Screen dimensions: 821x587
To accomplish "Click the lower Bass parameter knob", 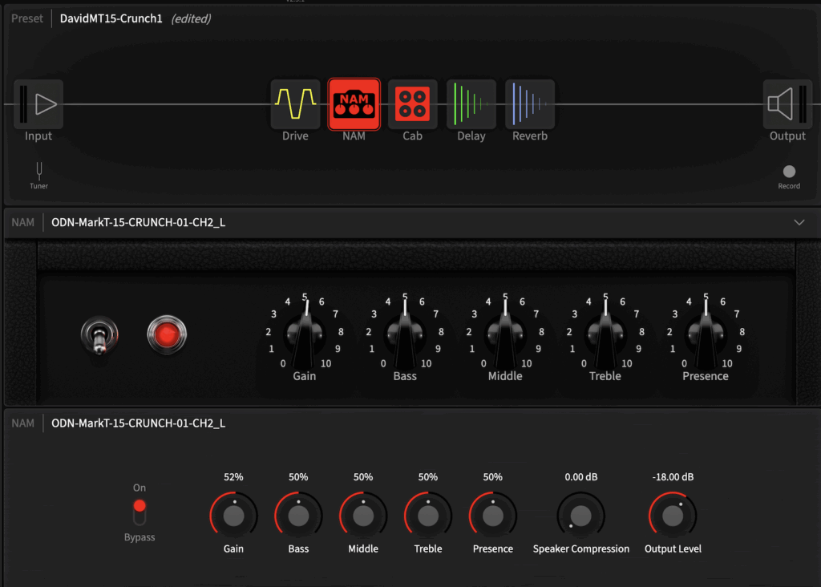I will click(298, 516).
